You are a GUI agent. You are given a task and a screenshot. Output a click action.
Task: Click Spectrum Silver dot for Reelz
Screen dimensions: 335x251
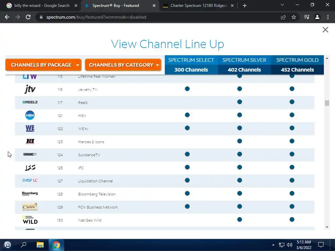[x=240, y=102]
